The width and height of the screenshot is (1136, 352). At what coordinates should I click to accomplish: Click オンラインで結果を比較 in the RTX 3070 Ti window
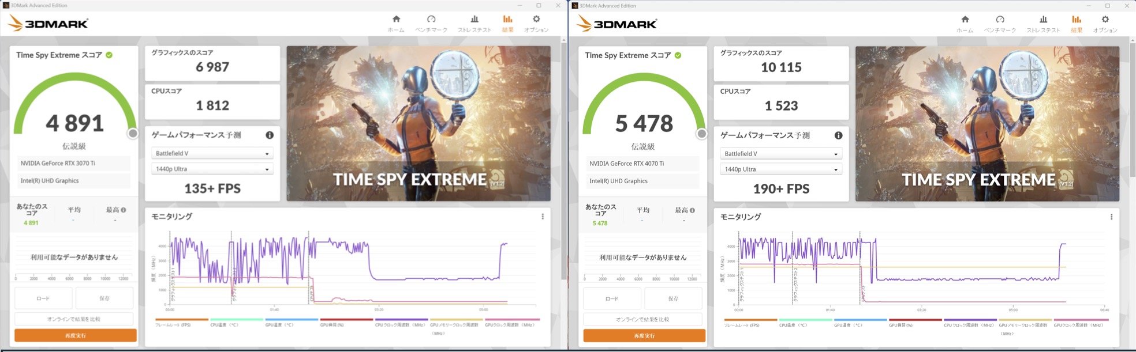pos(74,319)
